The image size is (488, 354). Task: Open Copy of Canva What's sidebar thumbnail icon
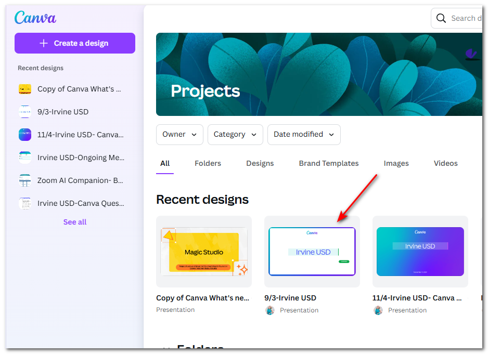(x=25, y=89)
